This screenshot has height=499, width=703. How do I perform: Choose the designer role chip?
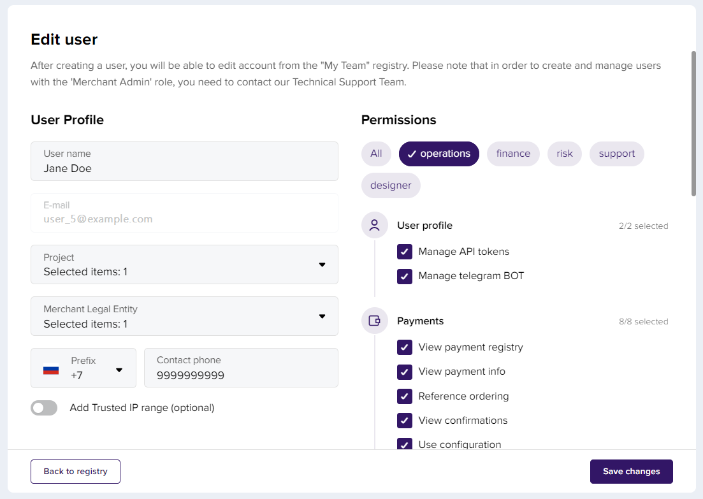391,185
